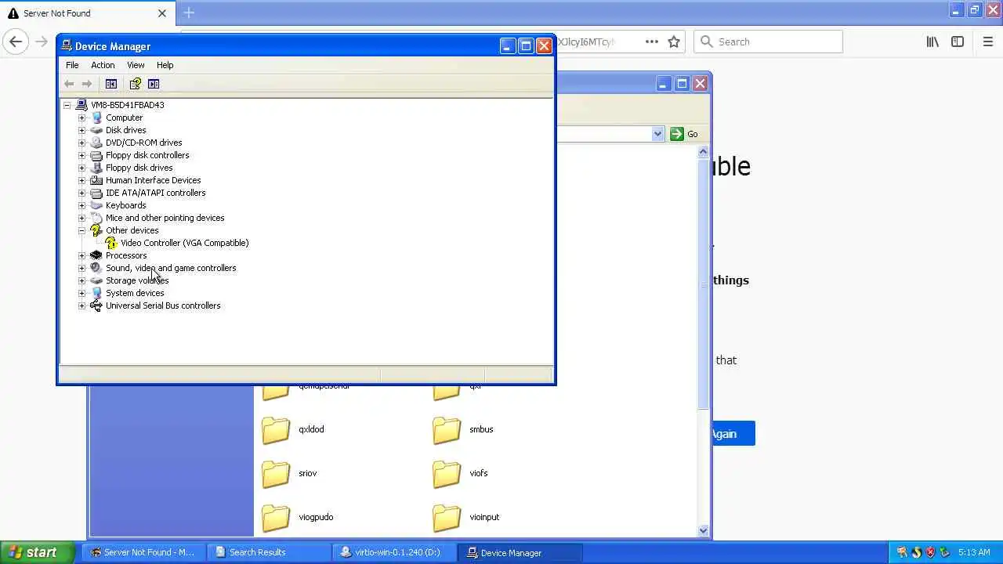Click the show/hide action pane toolbar icon
Viewport: 1003px width, 564px height.
(154, 84)
